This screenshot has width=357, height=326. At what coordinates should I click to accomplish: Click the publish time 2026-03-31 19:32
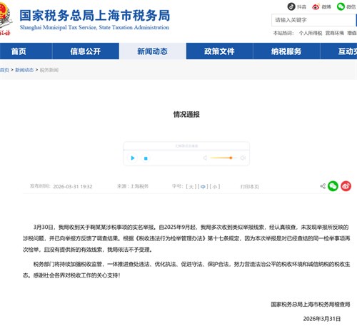click(x=73, y=186)
